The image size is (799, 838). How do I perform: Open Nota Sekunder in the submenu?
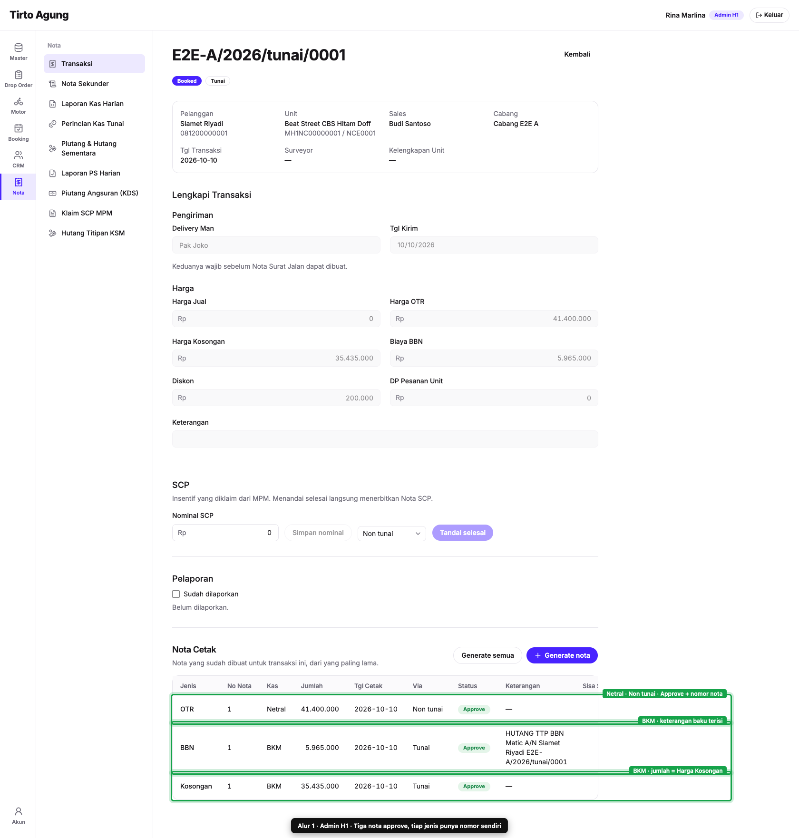tap(94, 84)
